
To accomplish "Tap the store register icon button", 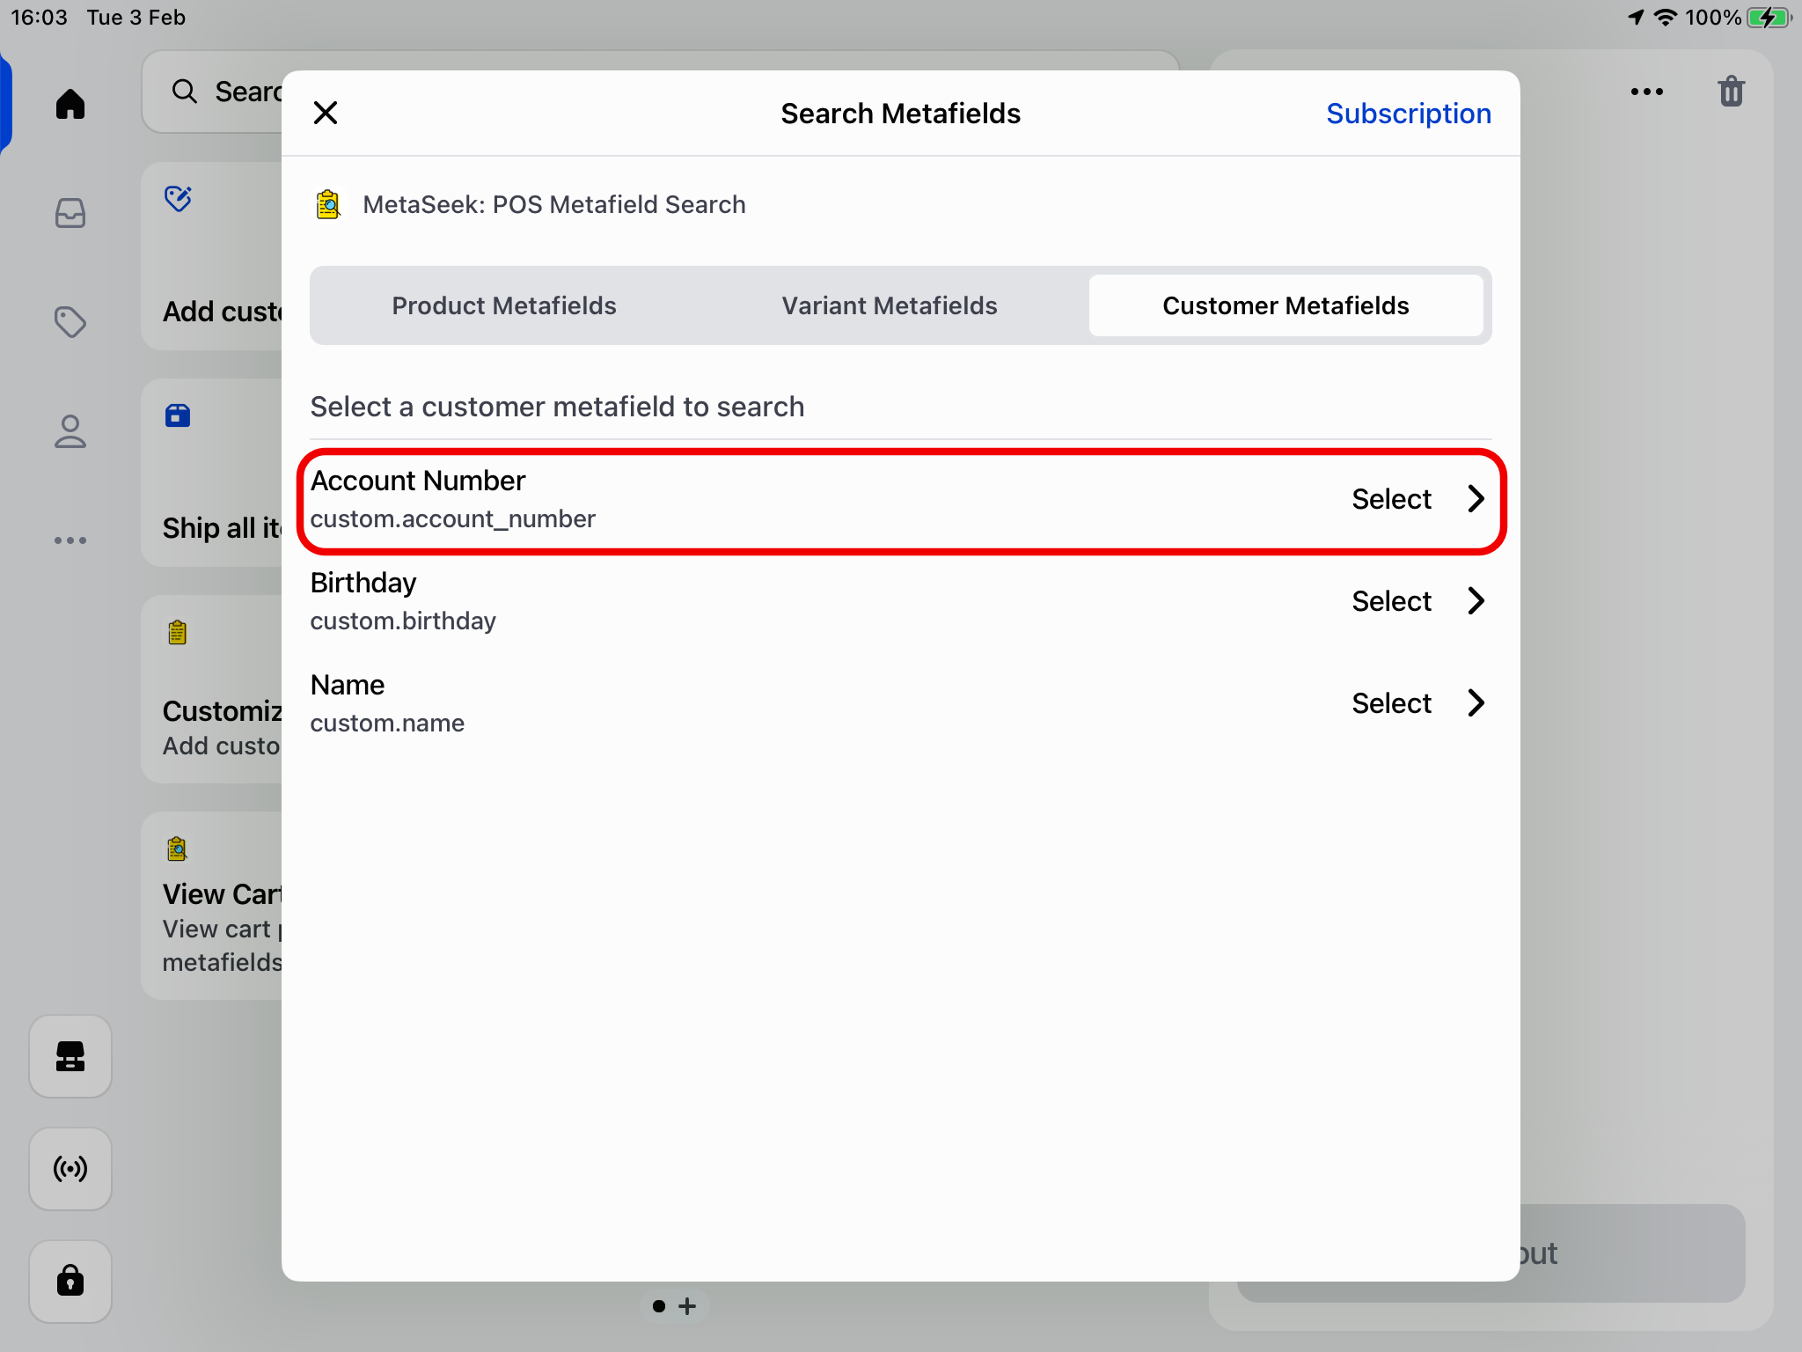I will 70,1056.
